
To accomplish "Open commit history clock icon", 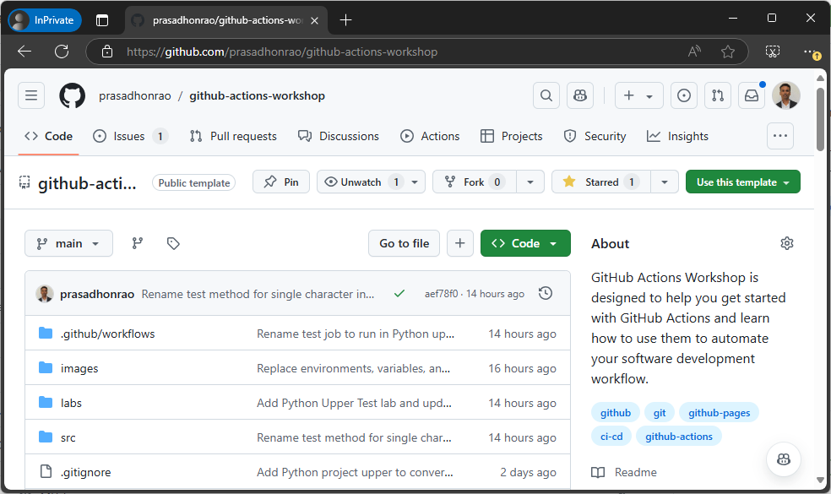I will 546,293.
